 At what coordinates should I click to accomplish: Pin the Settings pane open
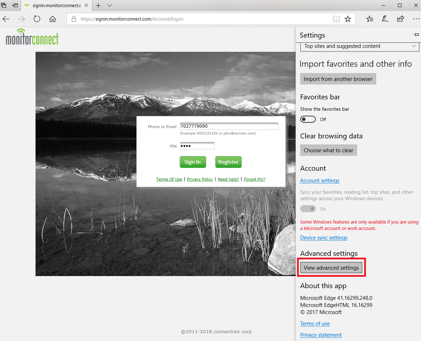(x=416, y=34)
